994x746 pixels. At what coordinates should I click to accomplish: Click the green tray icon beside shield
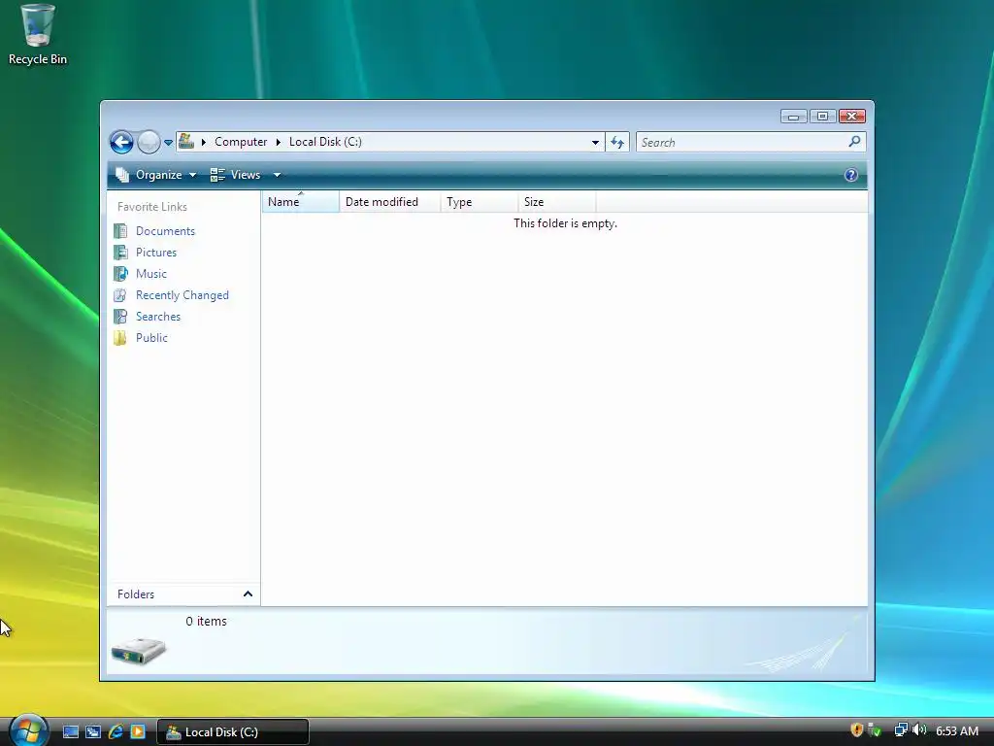tap(875, 730)
